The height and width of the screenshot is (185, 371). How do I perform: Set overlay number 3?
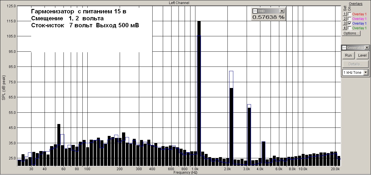point(345,23)
